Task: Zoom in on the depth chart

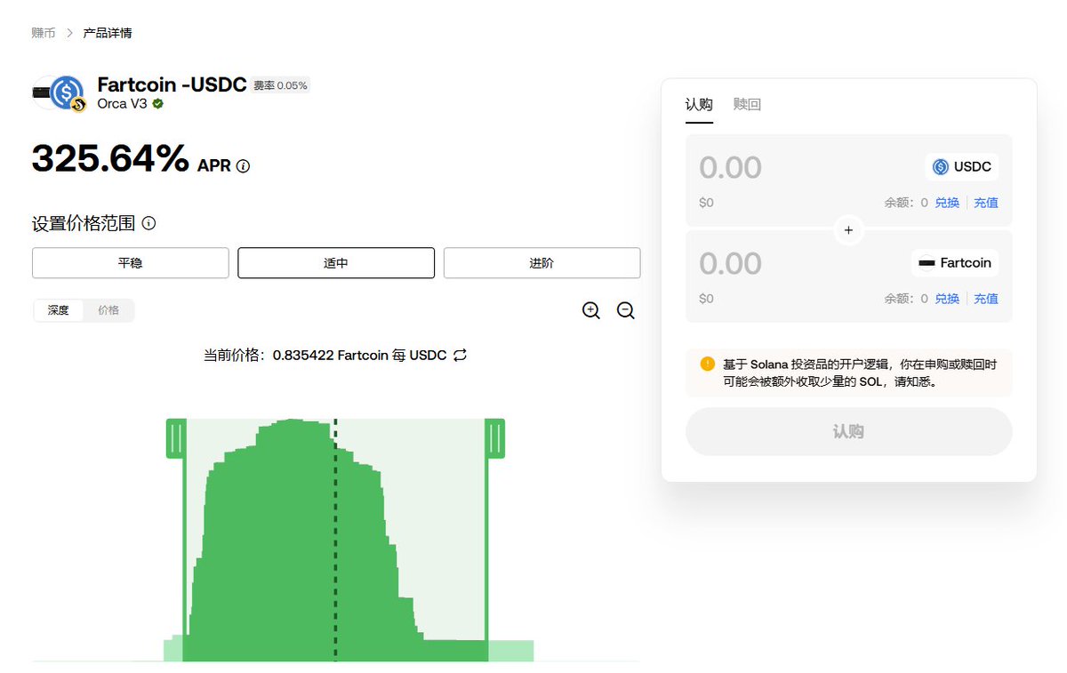Action: 591,310
